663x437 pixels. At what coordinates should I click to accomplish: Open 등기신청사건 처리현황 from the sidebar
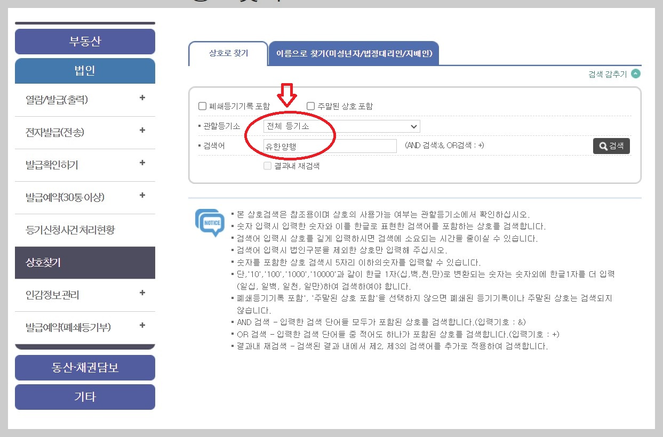(x=84, y=230)
